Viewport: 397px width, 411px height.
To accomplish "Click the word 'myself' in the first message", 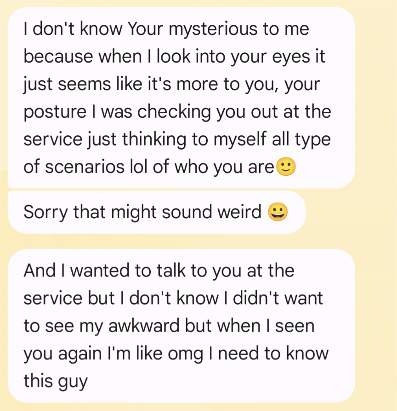I will click(x=240, y=139).
